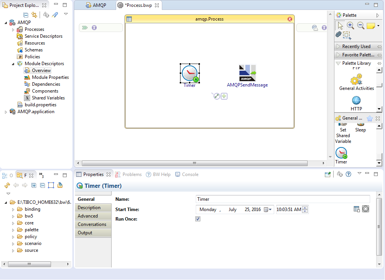This screenshot has width=385, height=280.
Task: Open the Advanced properties tab
Action: click(93, 216)
